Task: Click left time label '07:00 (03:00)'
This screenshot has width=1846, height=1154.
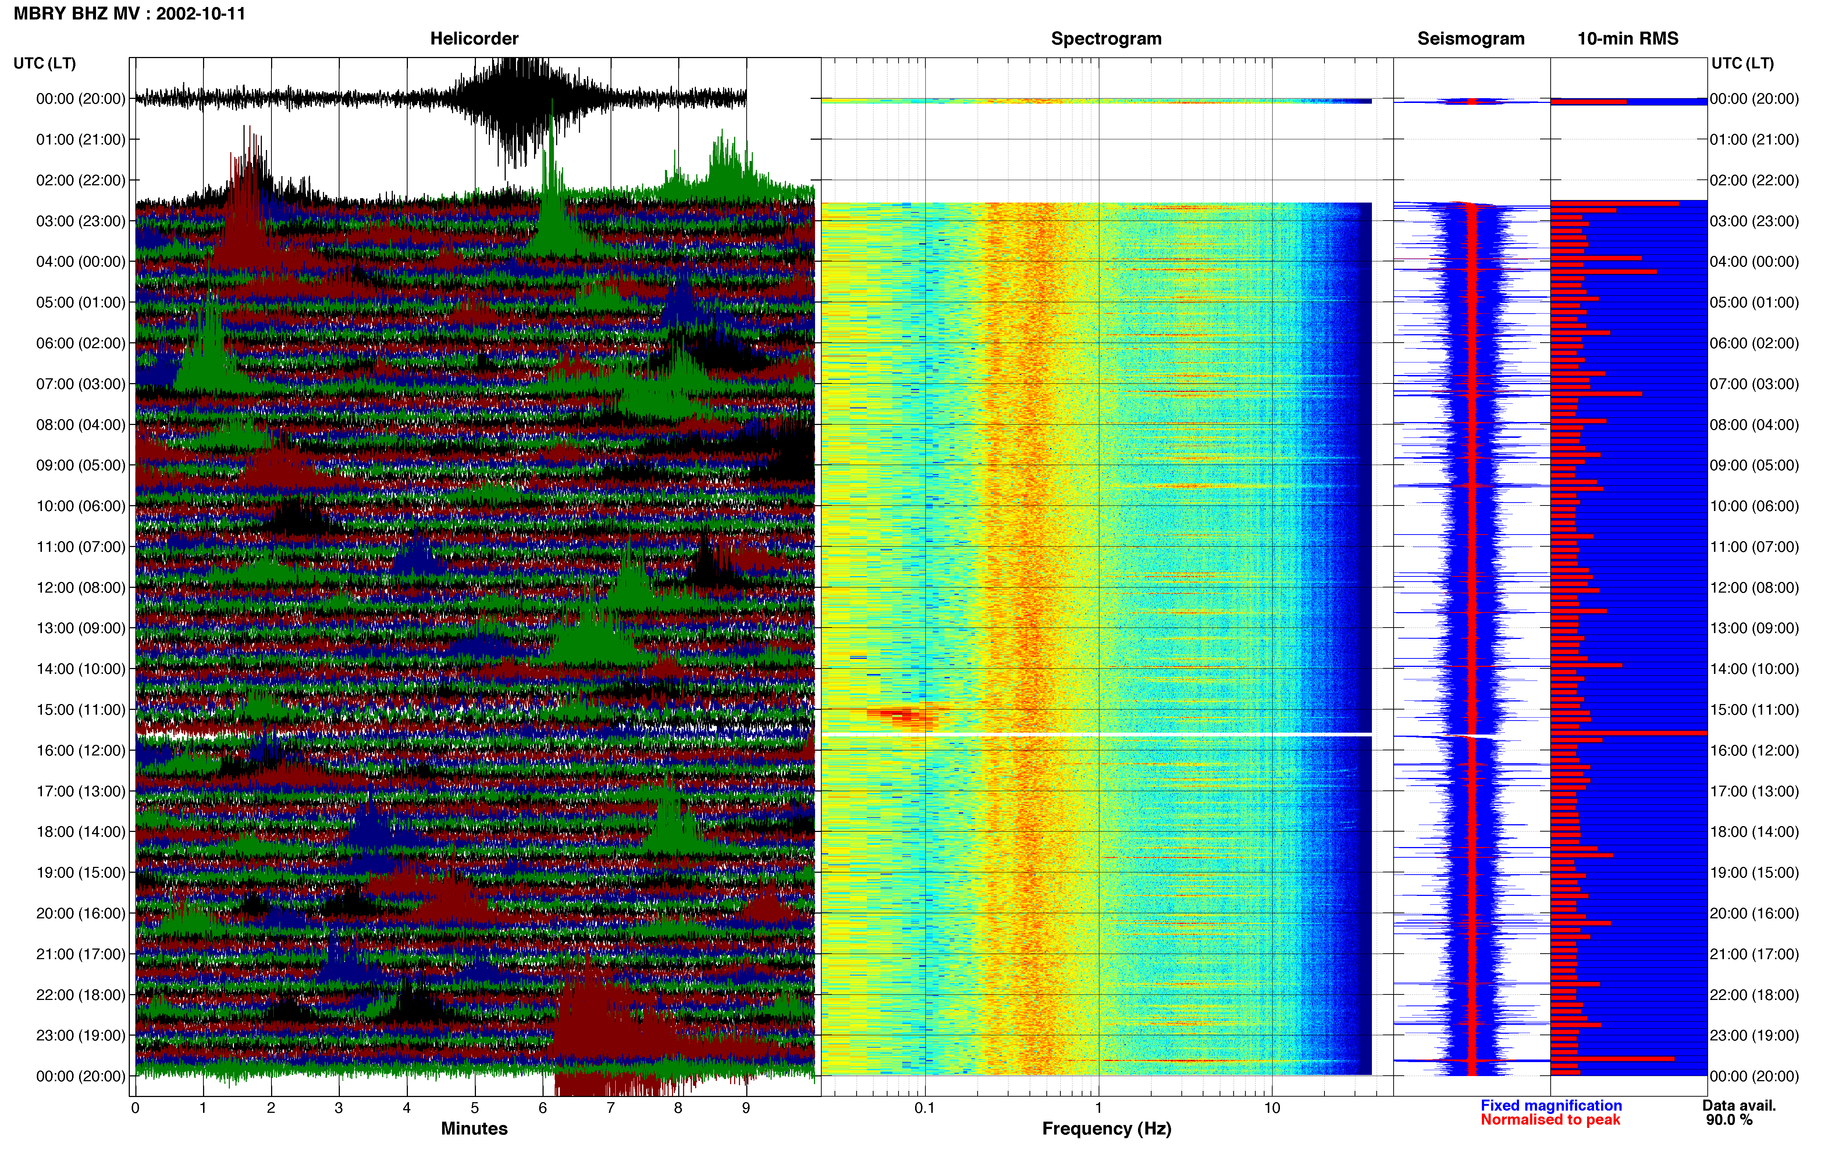Action: pyautogui.click(x=81, y=384)
